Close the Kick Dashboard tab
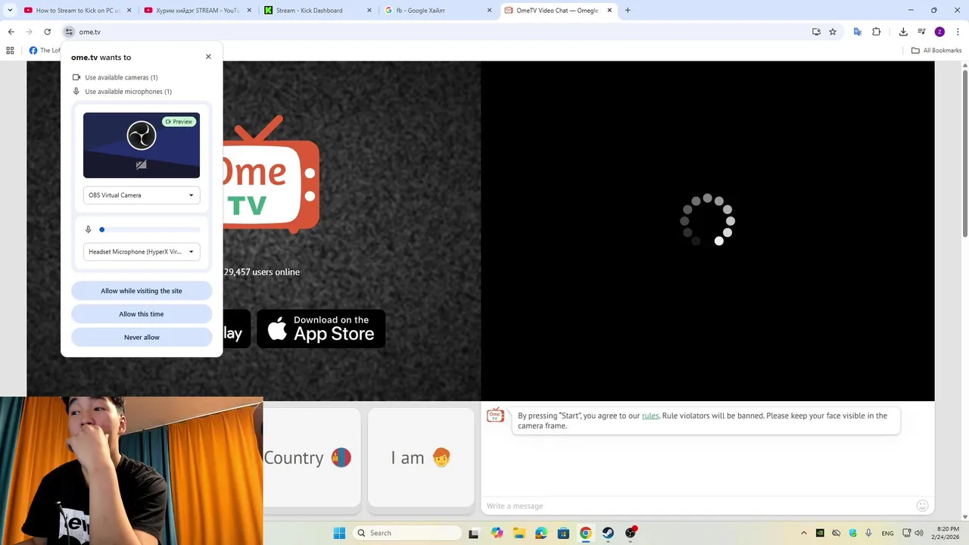Image resolution: width=969 pixels, height=545 pixels. tap(369, 11)
